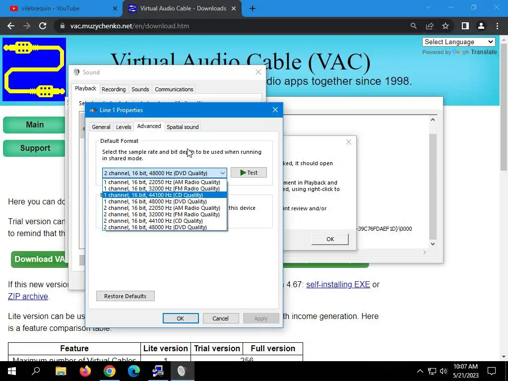The width and height of the screenshot is (508, 381).
Task: Follow the self-installing EXE link
Action: click(338, 284)
